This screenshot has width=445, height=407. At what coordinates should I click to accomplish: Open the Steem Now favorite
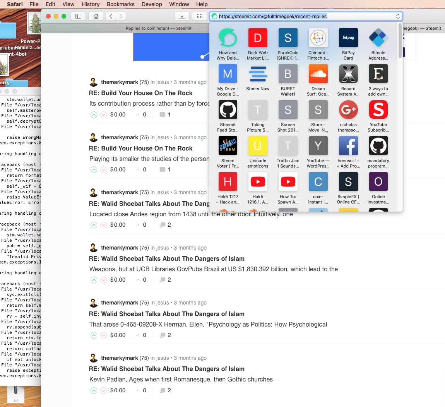[x=258, y=77]
